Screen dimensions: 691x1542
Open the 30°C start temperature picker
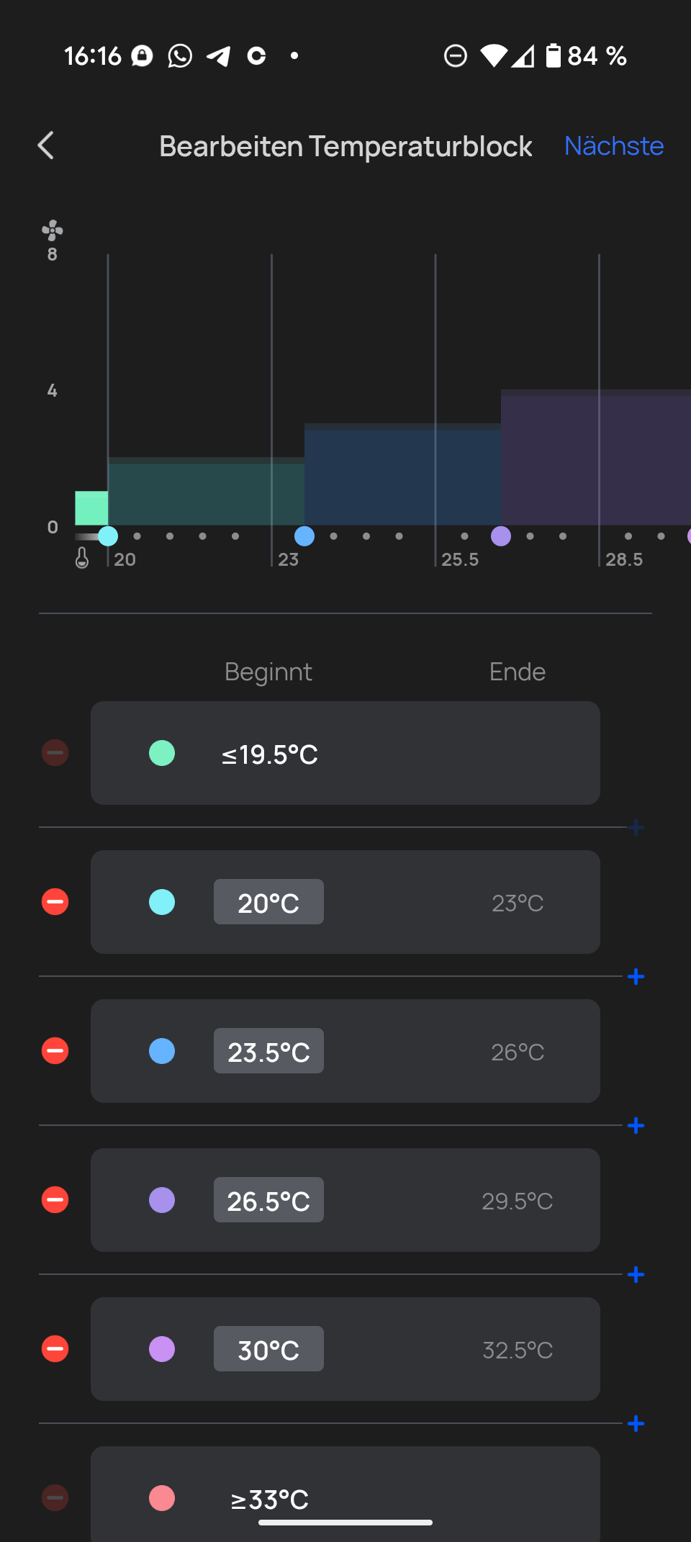coord(268,1349)
